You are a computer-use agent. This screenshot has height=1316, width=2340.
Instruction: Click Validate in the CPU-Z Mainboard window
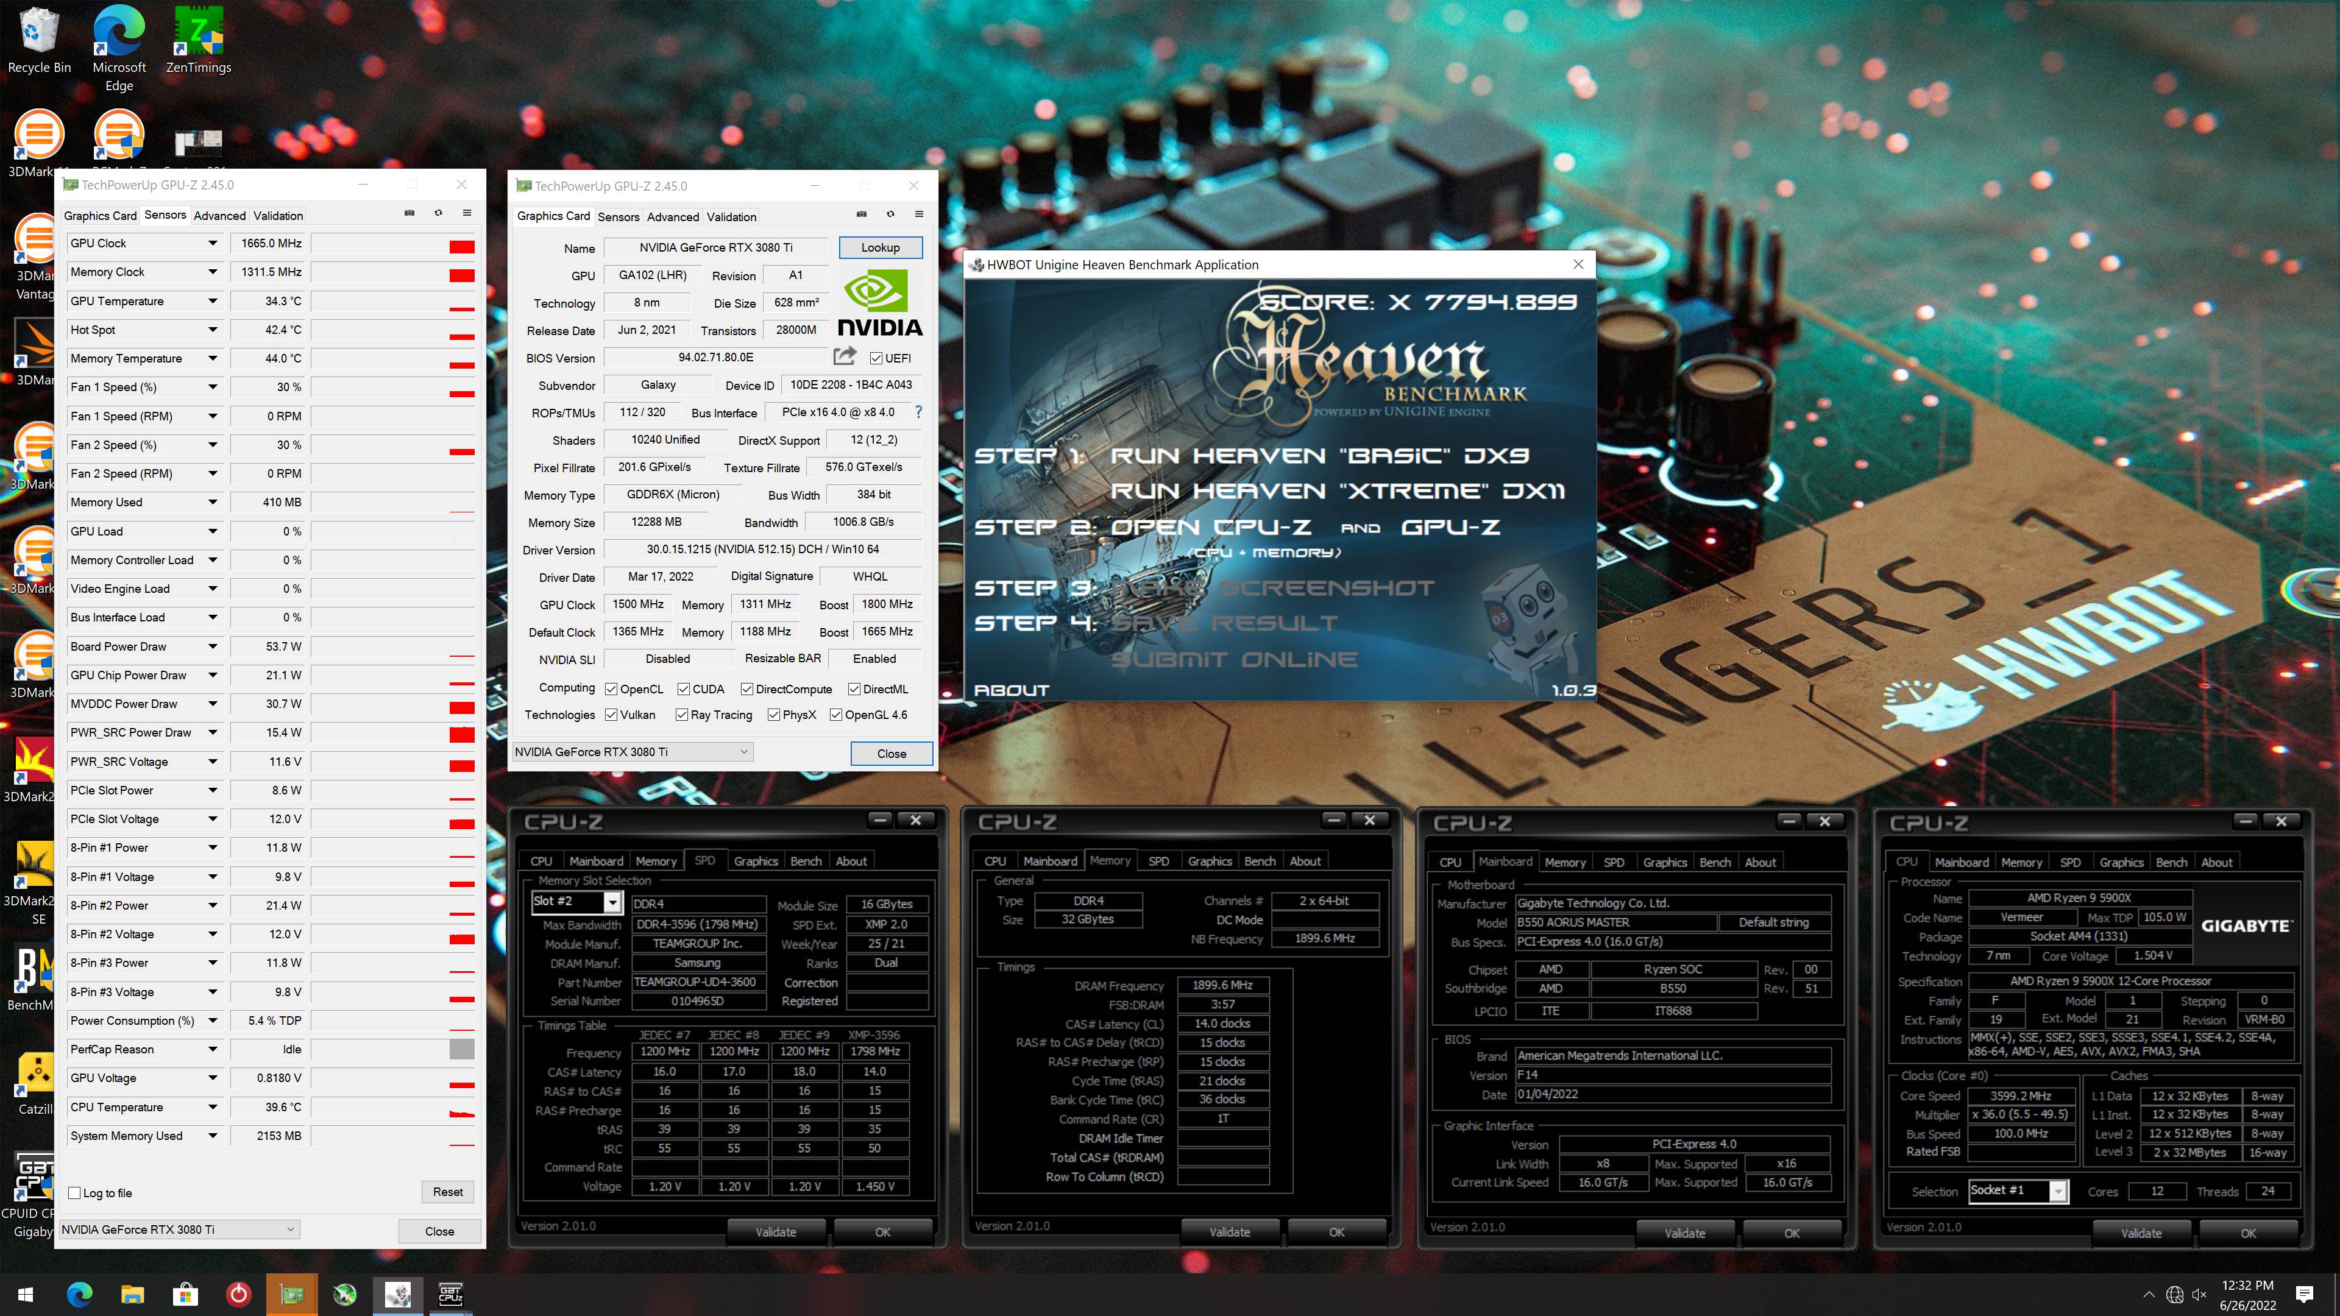1685,1233
